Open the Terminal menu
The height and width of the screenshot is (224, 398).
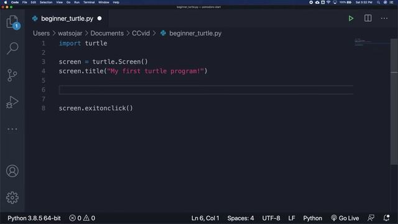(x=89, y=2)
